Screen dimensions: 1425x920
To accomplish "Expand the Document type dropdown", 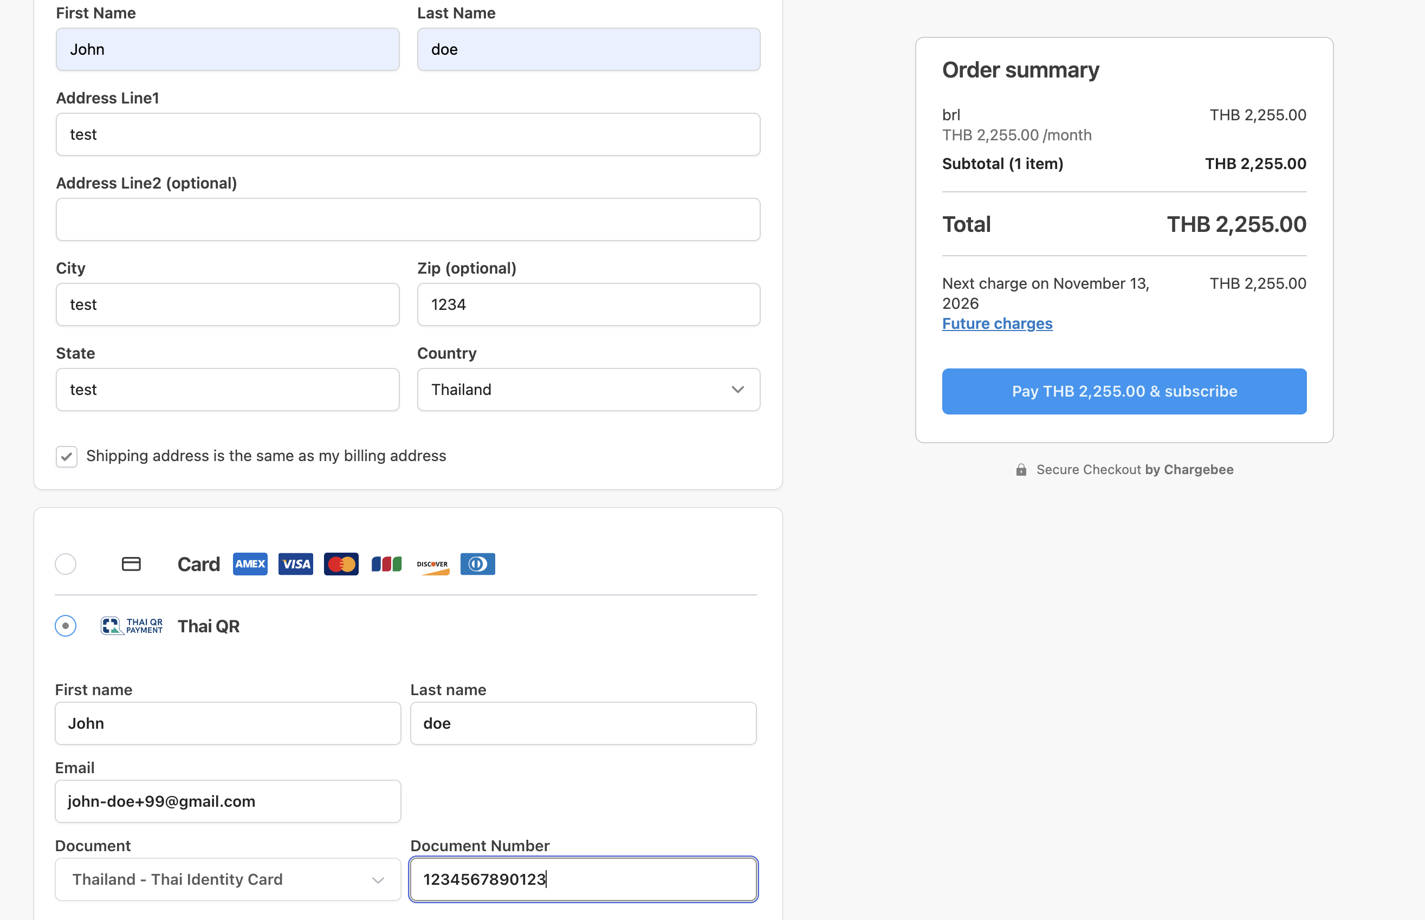I will tap(228, 879).
